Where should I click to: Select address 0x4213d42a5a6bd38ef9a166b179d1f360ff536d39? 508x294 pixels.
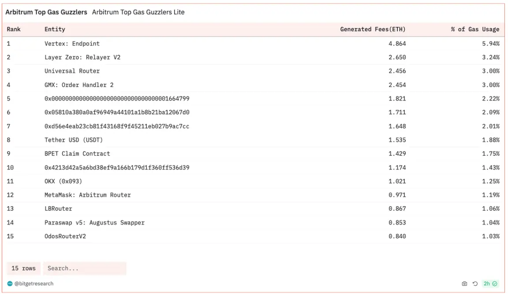[117, 167]
